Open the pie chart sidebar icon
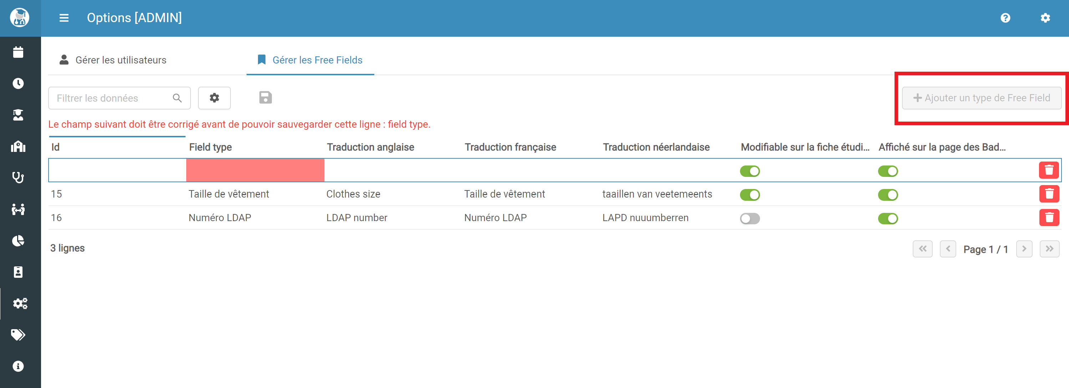The height and width of the screenshot is (388, 1069). click(18, 241)
